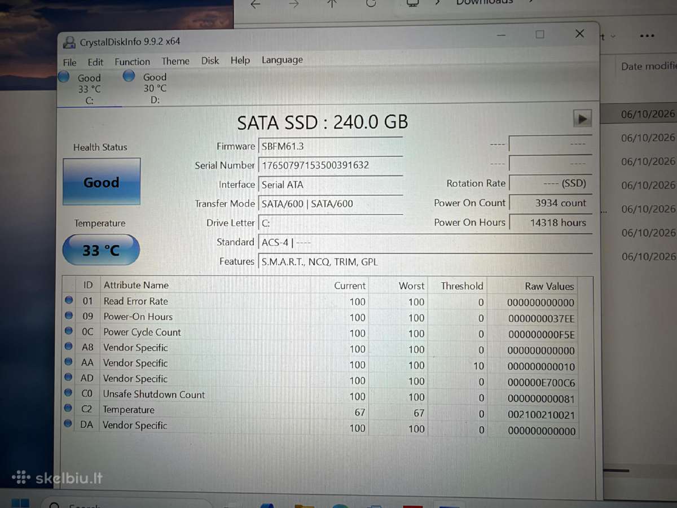Click the Power On Hours value 14318 hours

point(551,222)
